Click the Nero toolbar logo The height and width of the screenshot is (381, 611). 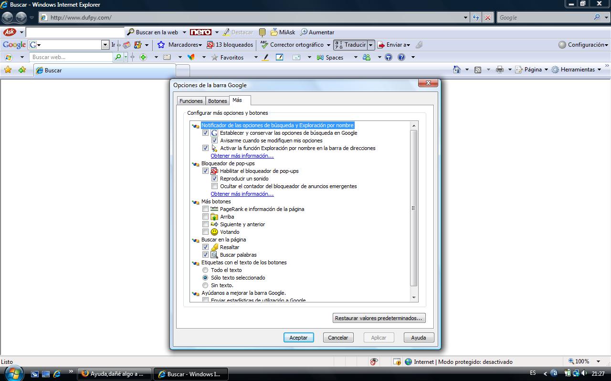point(200,32)
